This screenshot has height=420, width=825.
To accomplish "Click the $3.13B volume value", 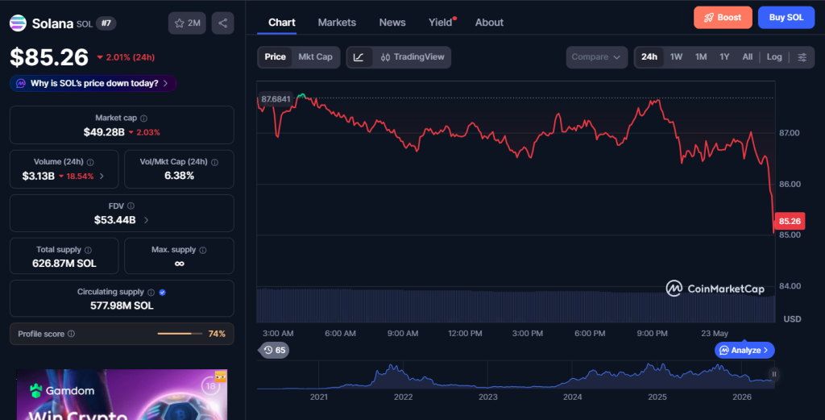I will (39, 177).
